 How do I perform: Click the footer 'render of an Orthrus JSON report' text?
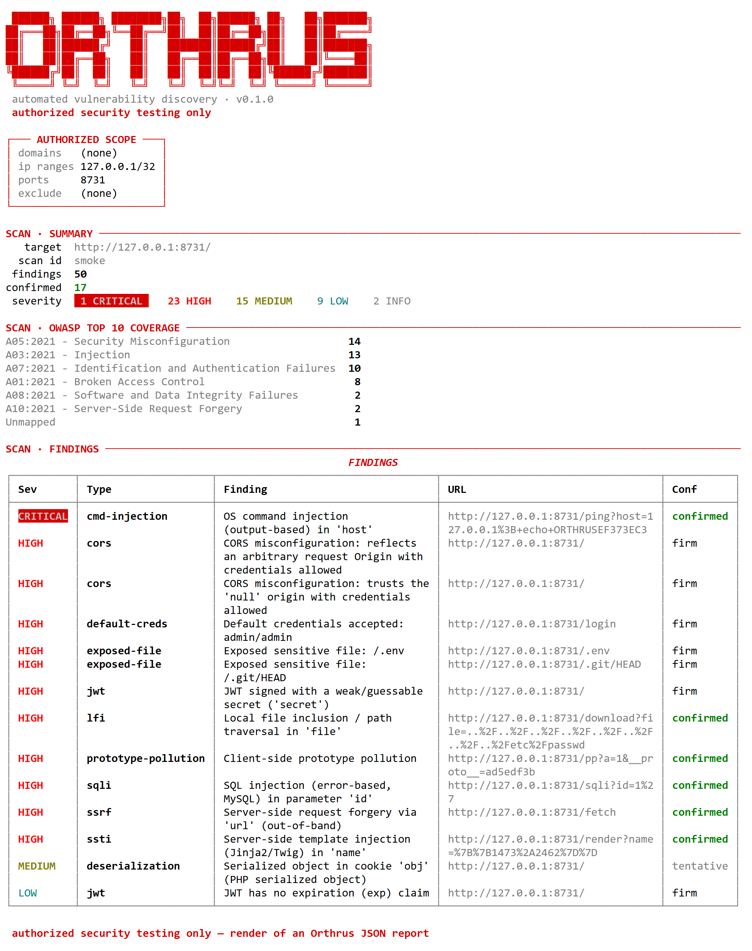pyautogui.click(x=329, y=933)
